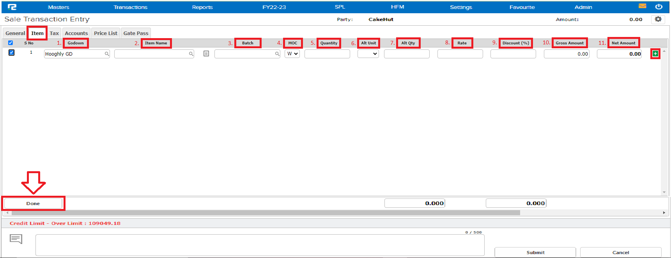Click the horizontal scrollbar right arrow
Viewport: 671px width, 258px height.
click(664, 213)
